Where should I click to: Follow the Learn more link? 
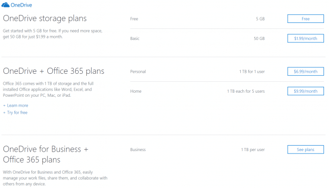pos(17,105)
